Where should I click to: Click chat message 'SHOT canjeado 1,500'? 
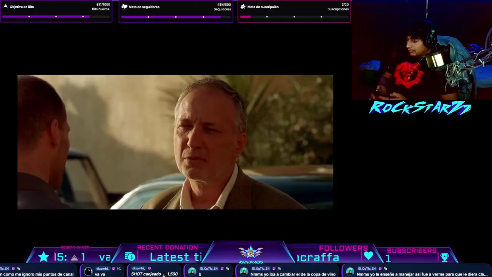pyautogui.click(x=154, y=274)
